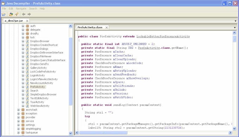This screenshot has height=137, width=239.
Task: Click the DropboxBrowser class icon
Action: click(27, 41)
